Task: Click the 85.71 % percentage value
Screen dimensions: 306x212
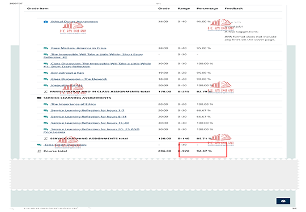Action: 204,138
